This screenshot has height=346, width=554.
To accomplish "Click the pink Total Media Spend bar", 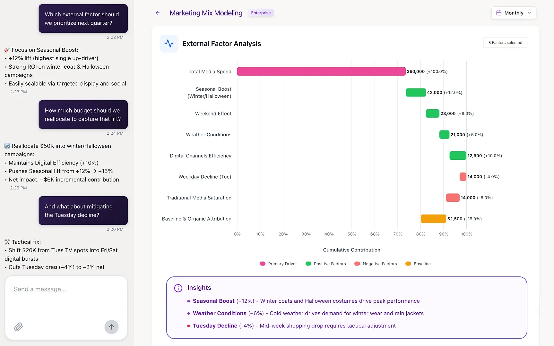I will 321,72.
